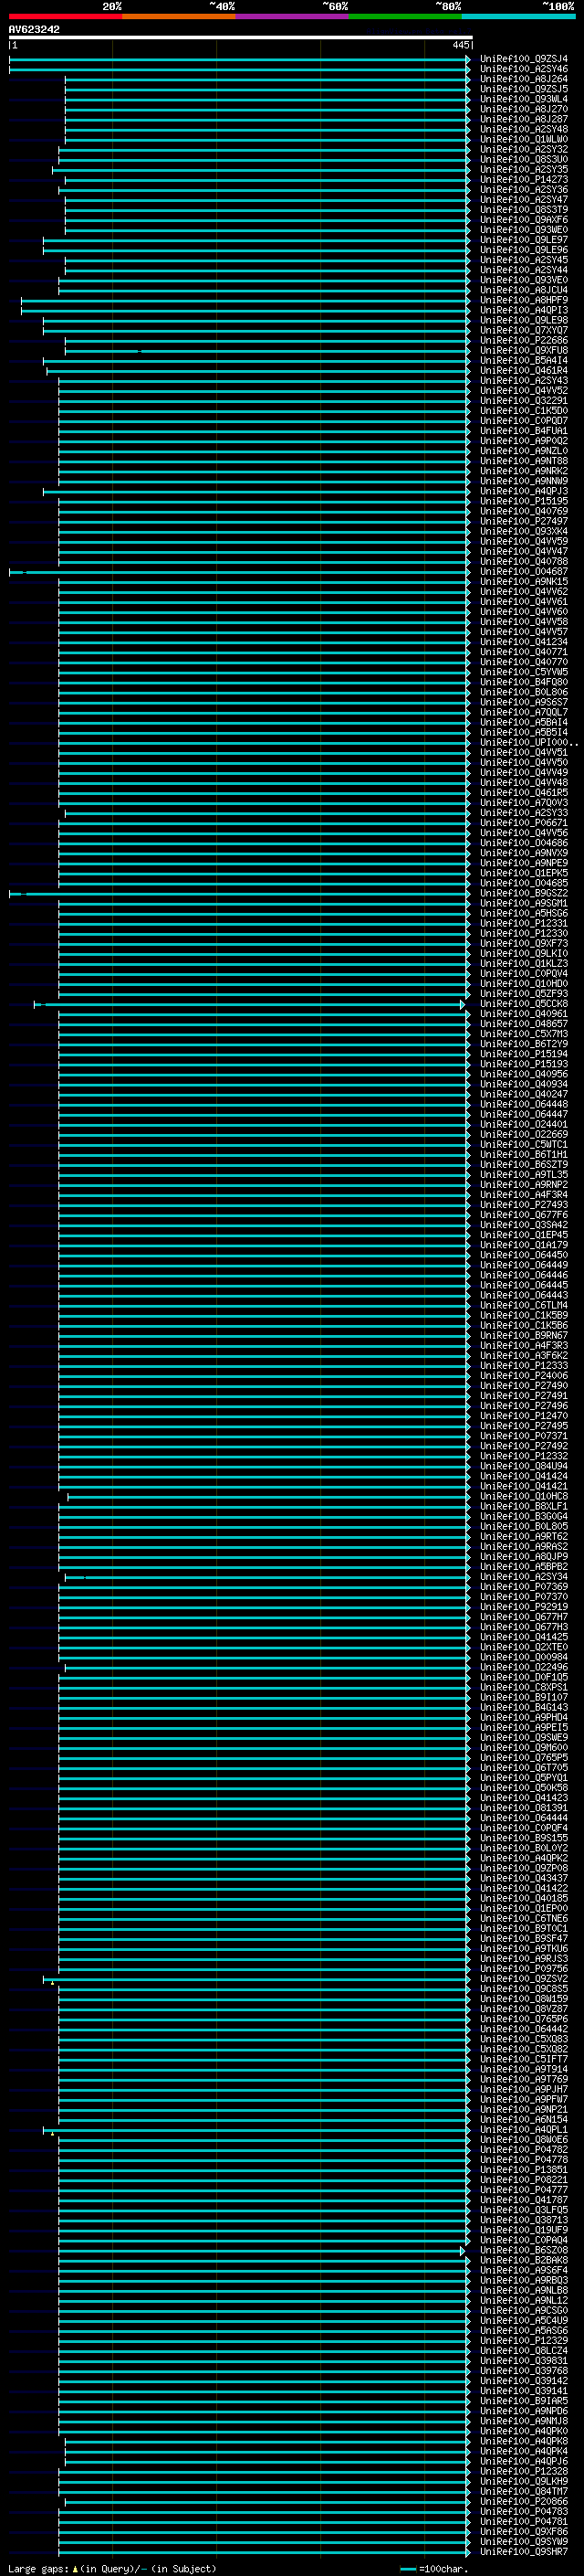This screenshot has width=584, height=2576.
Task: Select hit label UniRef100_Q40769
Action: click(524, 511)
